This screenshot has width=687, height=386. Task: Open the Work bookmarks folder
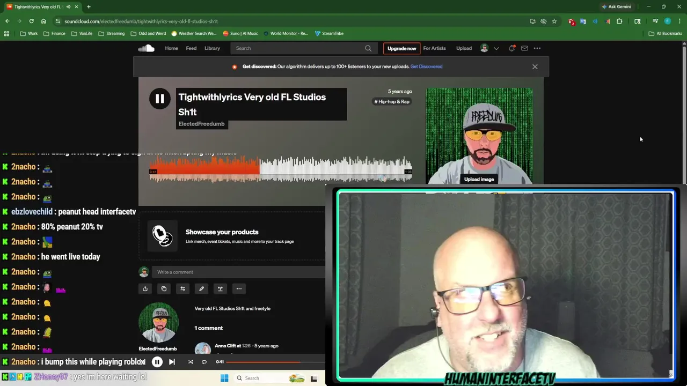(x=29, y=33)
